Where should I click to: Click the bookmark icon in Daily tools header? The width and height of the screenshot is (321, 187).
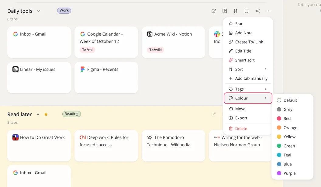pyautogui.click(x=247, y=11)
